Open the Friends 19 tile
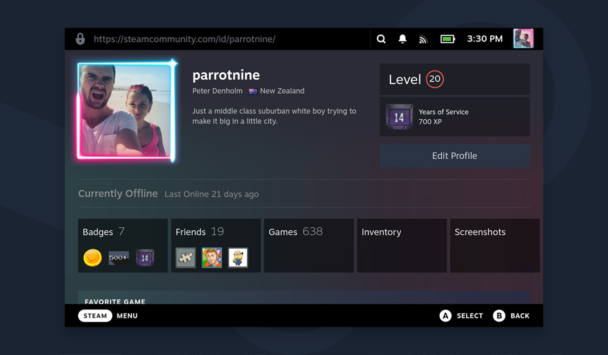The image size is (608, 355). pos(216,245)
